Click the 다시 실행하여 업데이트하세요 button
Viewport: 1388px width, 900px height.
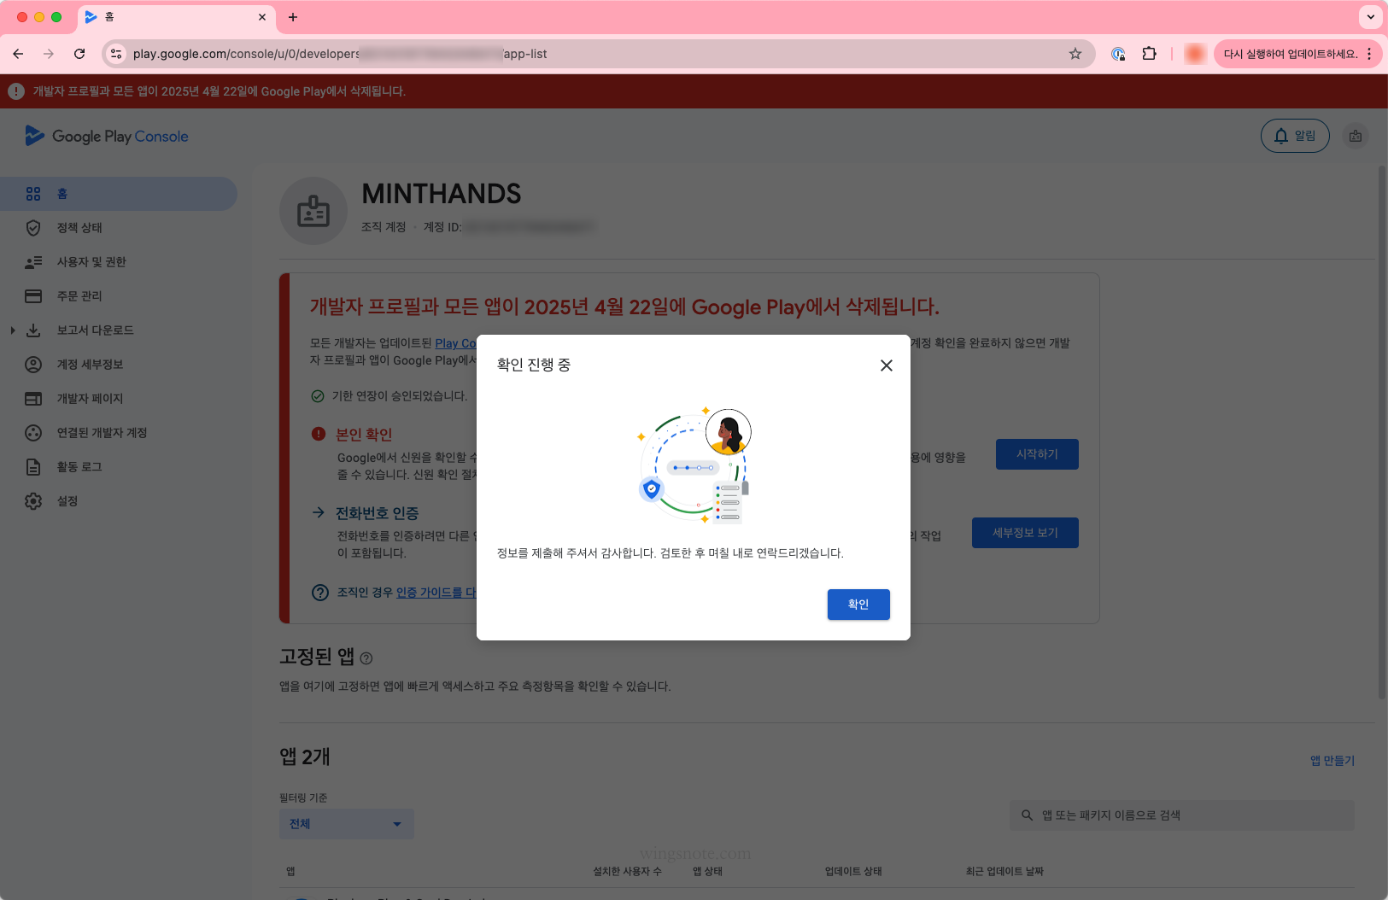[x=1290, y=54]
